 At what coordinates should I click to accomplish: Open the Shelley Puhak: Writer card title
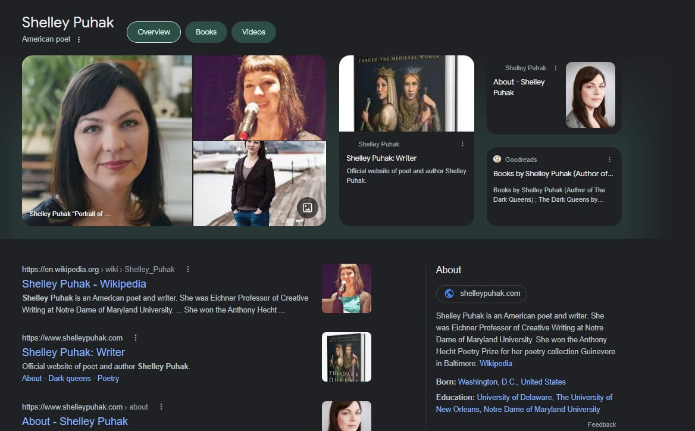[x=381, y=158]
